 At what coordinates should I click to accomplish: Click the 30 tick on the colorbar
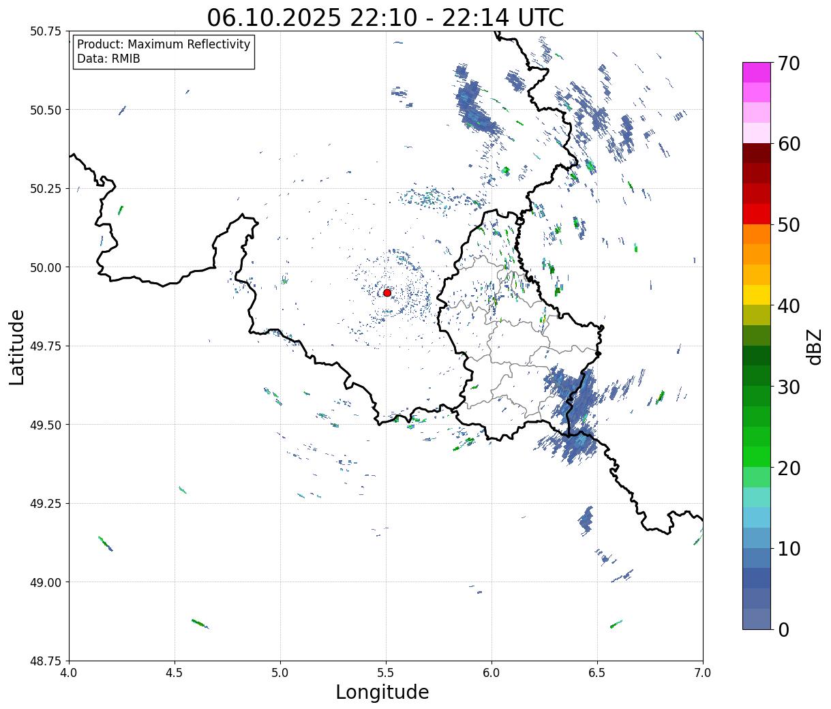coord(788,387)
